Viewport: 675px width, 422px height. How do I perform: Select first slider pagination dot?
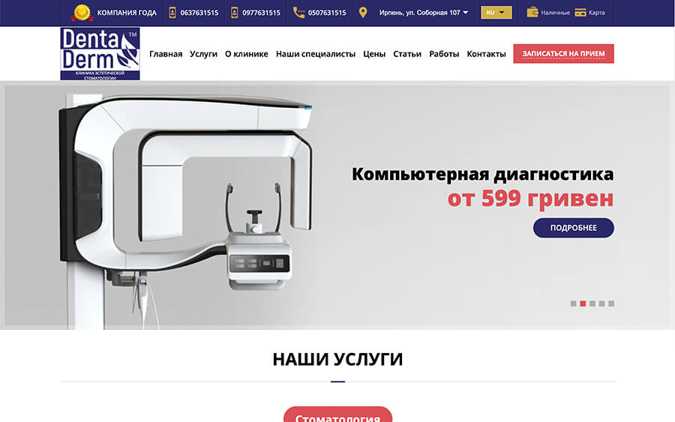(x=574, y=304)
